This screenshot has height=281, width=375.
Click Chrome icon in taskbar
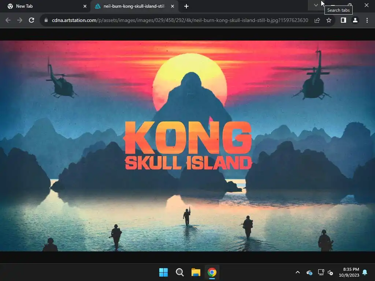click(212, 272)
